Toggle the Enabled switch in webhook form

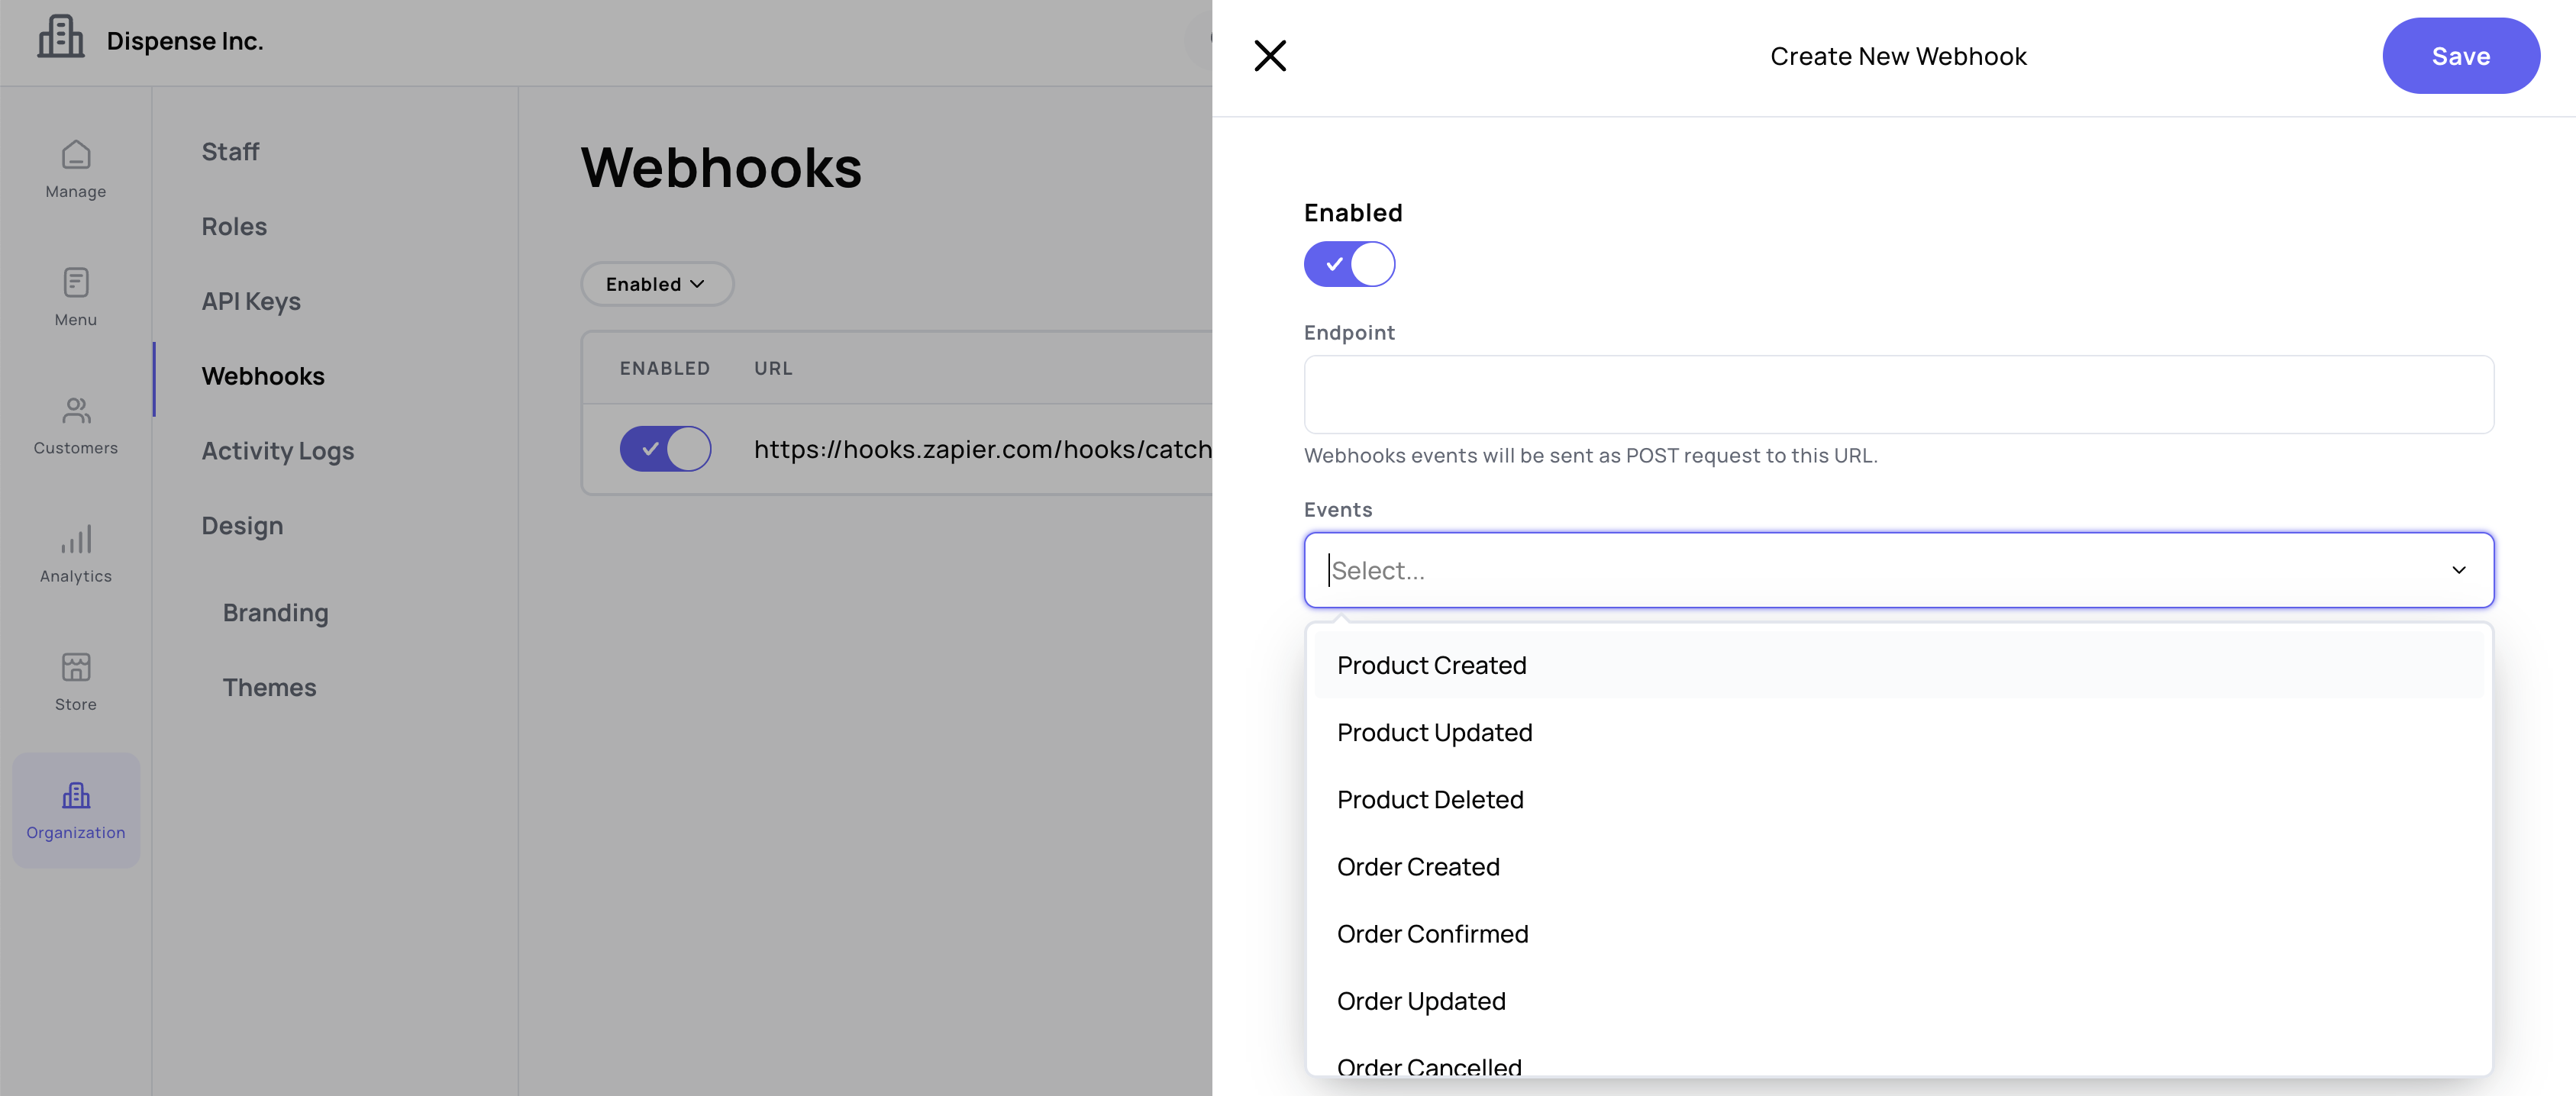1349,264
